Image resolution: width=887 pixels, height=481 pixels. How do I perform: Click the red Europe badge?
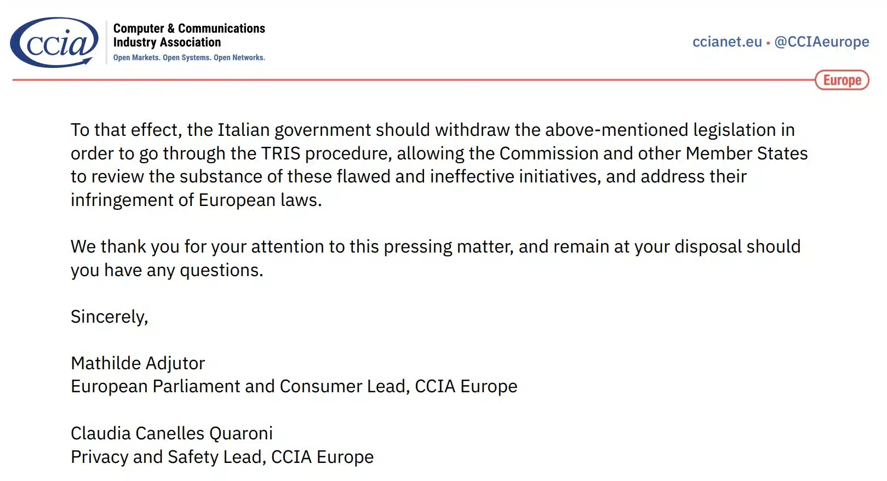pos(842,80)
